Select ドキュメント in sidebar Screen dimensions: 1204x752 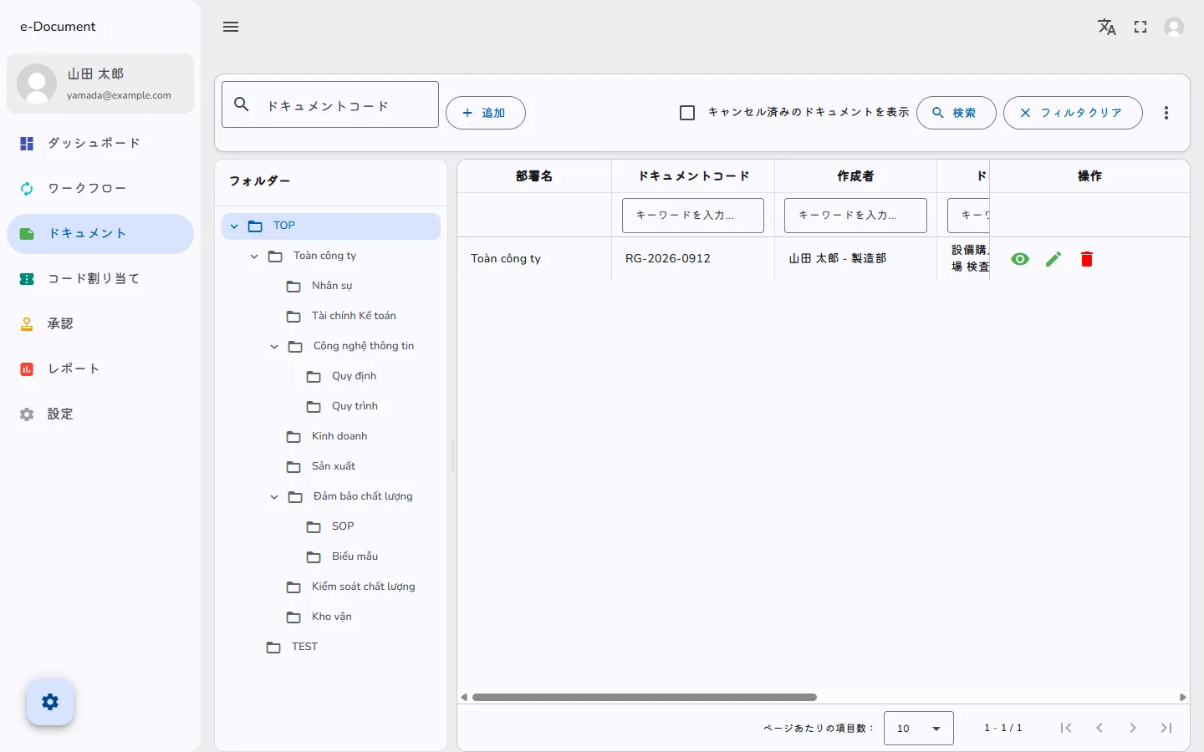point(100,234)
